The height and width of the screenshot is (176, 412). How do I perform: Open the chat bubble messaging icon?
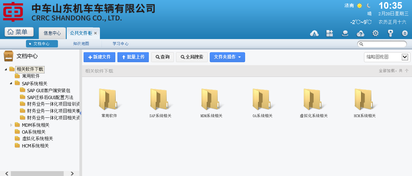coord(345,33)
